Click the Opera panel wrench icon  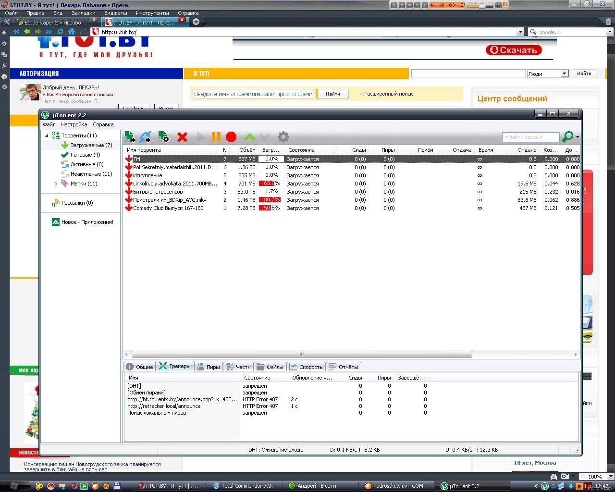[6, 22]
